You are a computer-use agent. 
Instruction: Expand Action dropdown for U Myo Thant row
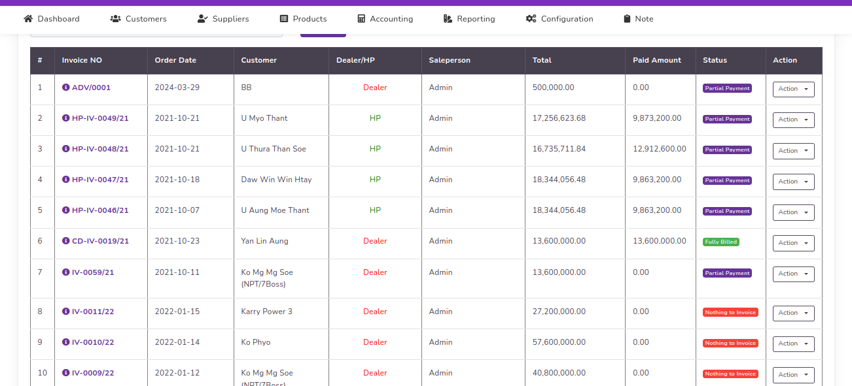pyautogui.click(x=793, y=120)
